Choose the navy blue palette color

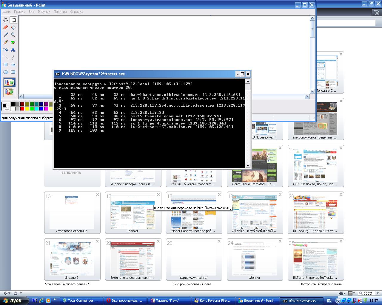(x=41, y=104)
